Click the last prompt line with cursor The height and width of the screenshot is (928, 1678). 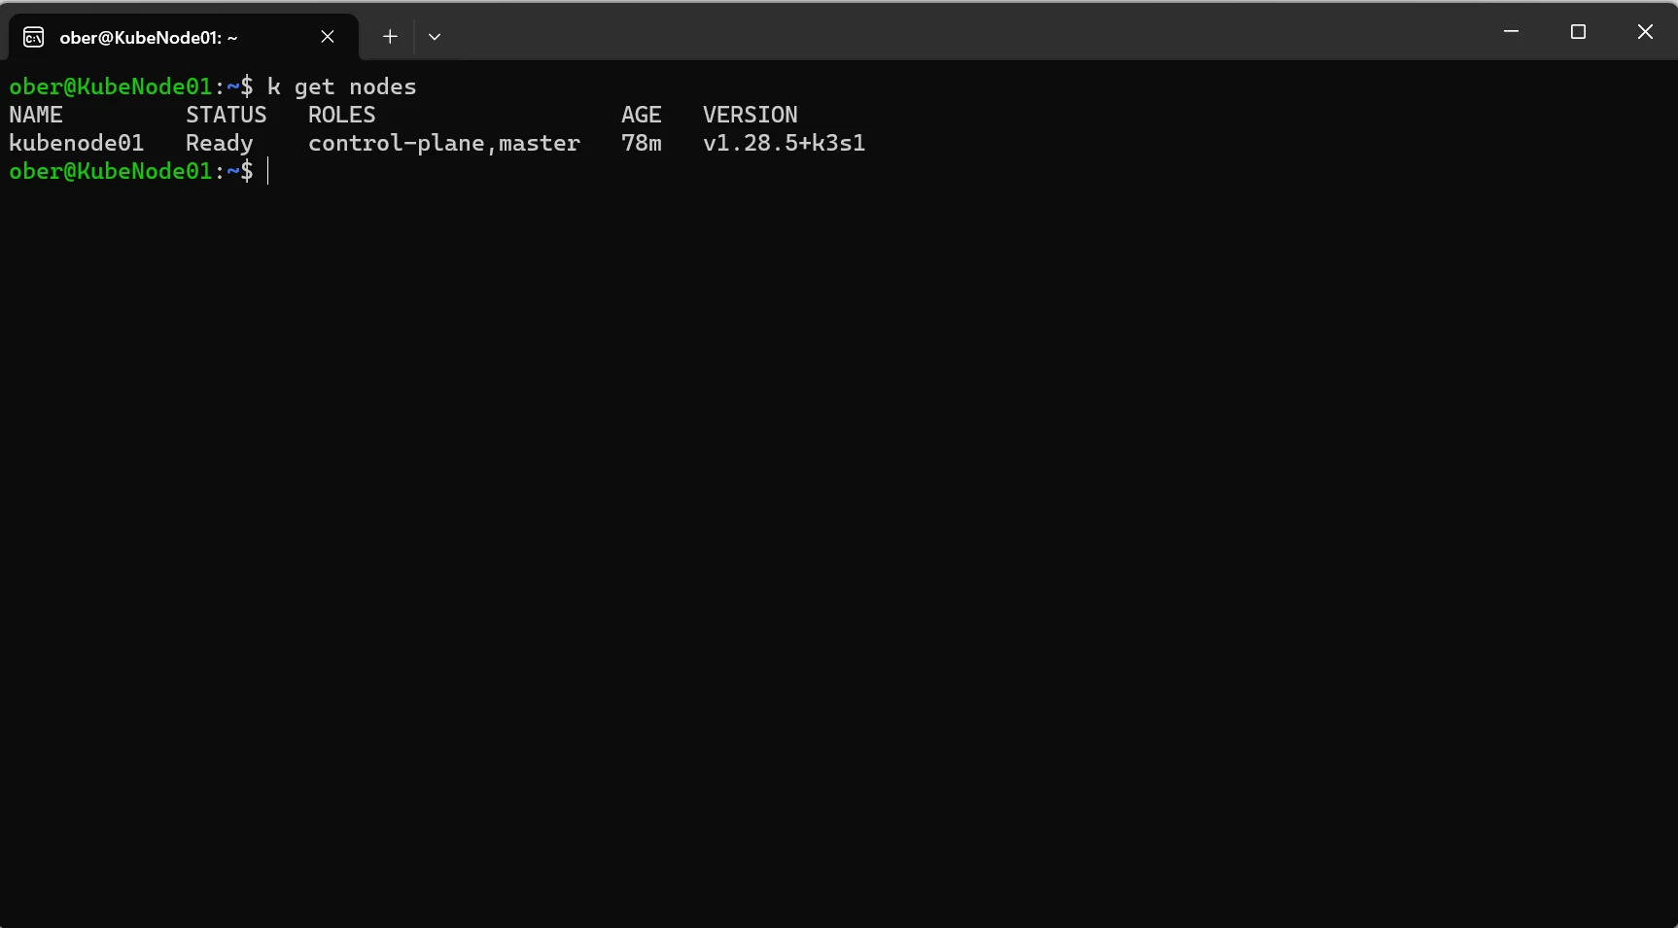click(139, 171)
